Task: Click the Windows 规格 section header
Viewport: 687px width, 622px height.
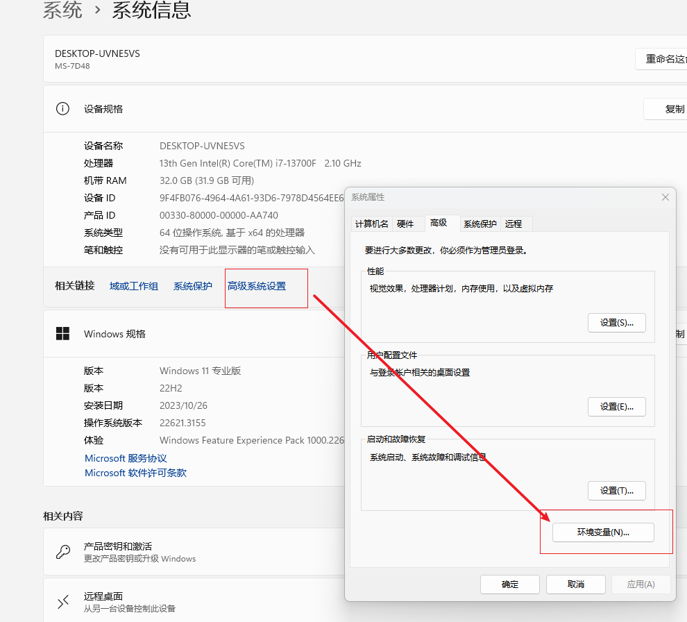Action: coord(194,334)
